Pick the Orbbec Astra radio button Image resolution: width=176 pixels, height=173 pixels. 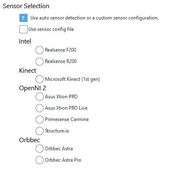click(x=40, y=149)
